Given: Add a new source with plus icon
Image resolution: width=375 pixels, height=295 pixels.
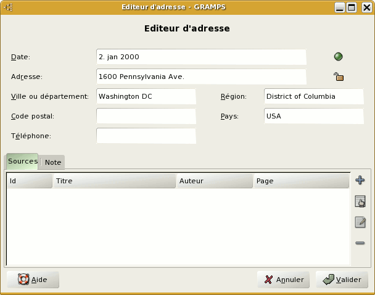Looking at the screenshot, I should click(360, 180).
